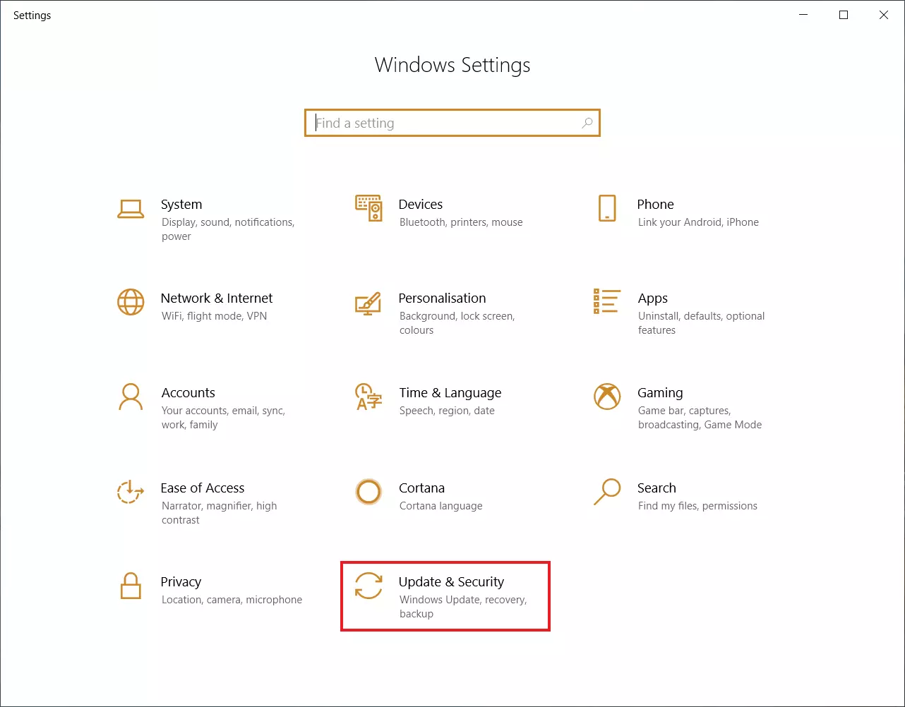Viewport: 905px width, 707px height.
Task: Click 'Find my files, permissions' text
Action: click(x=697, y=506)
